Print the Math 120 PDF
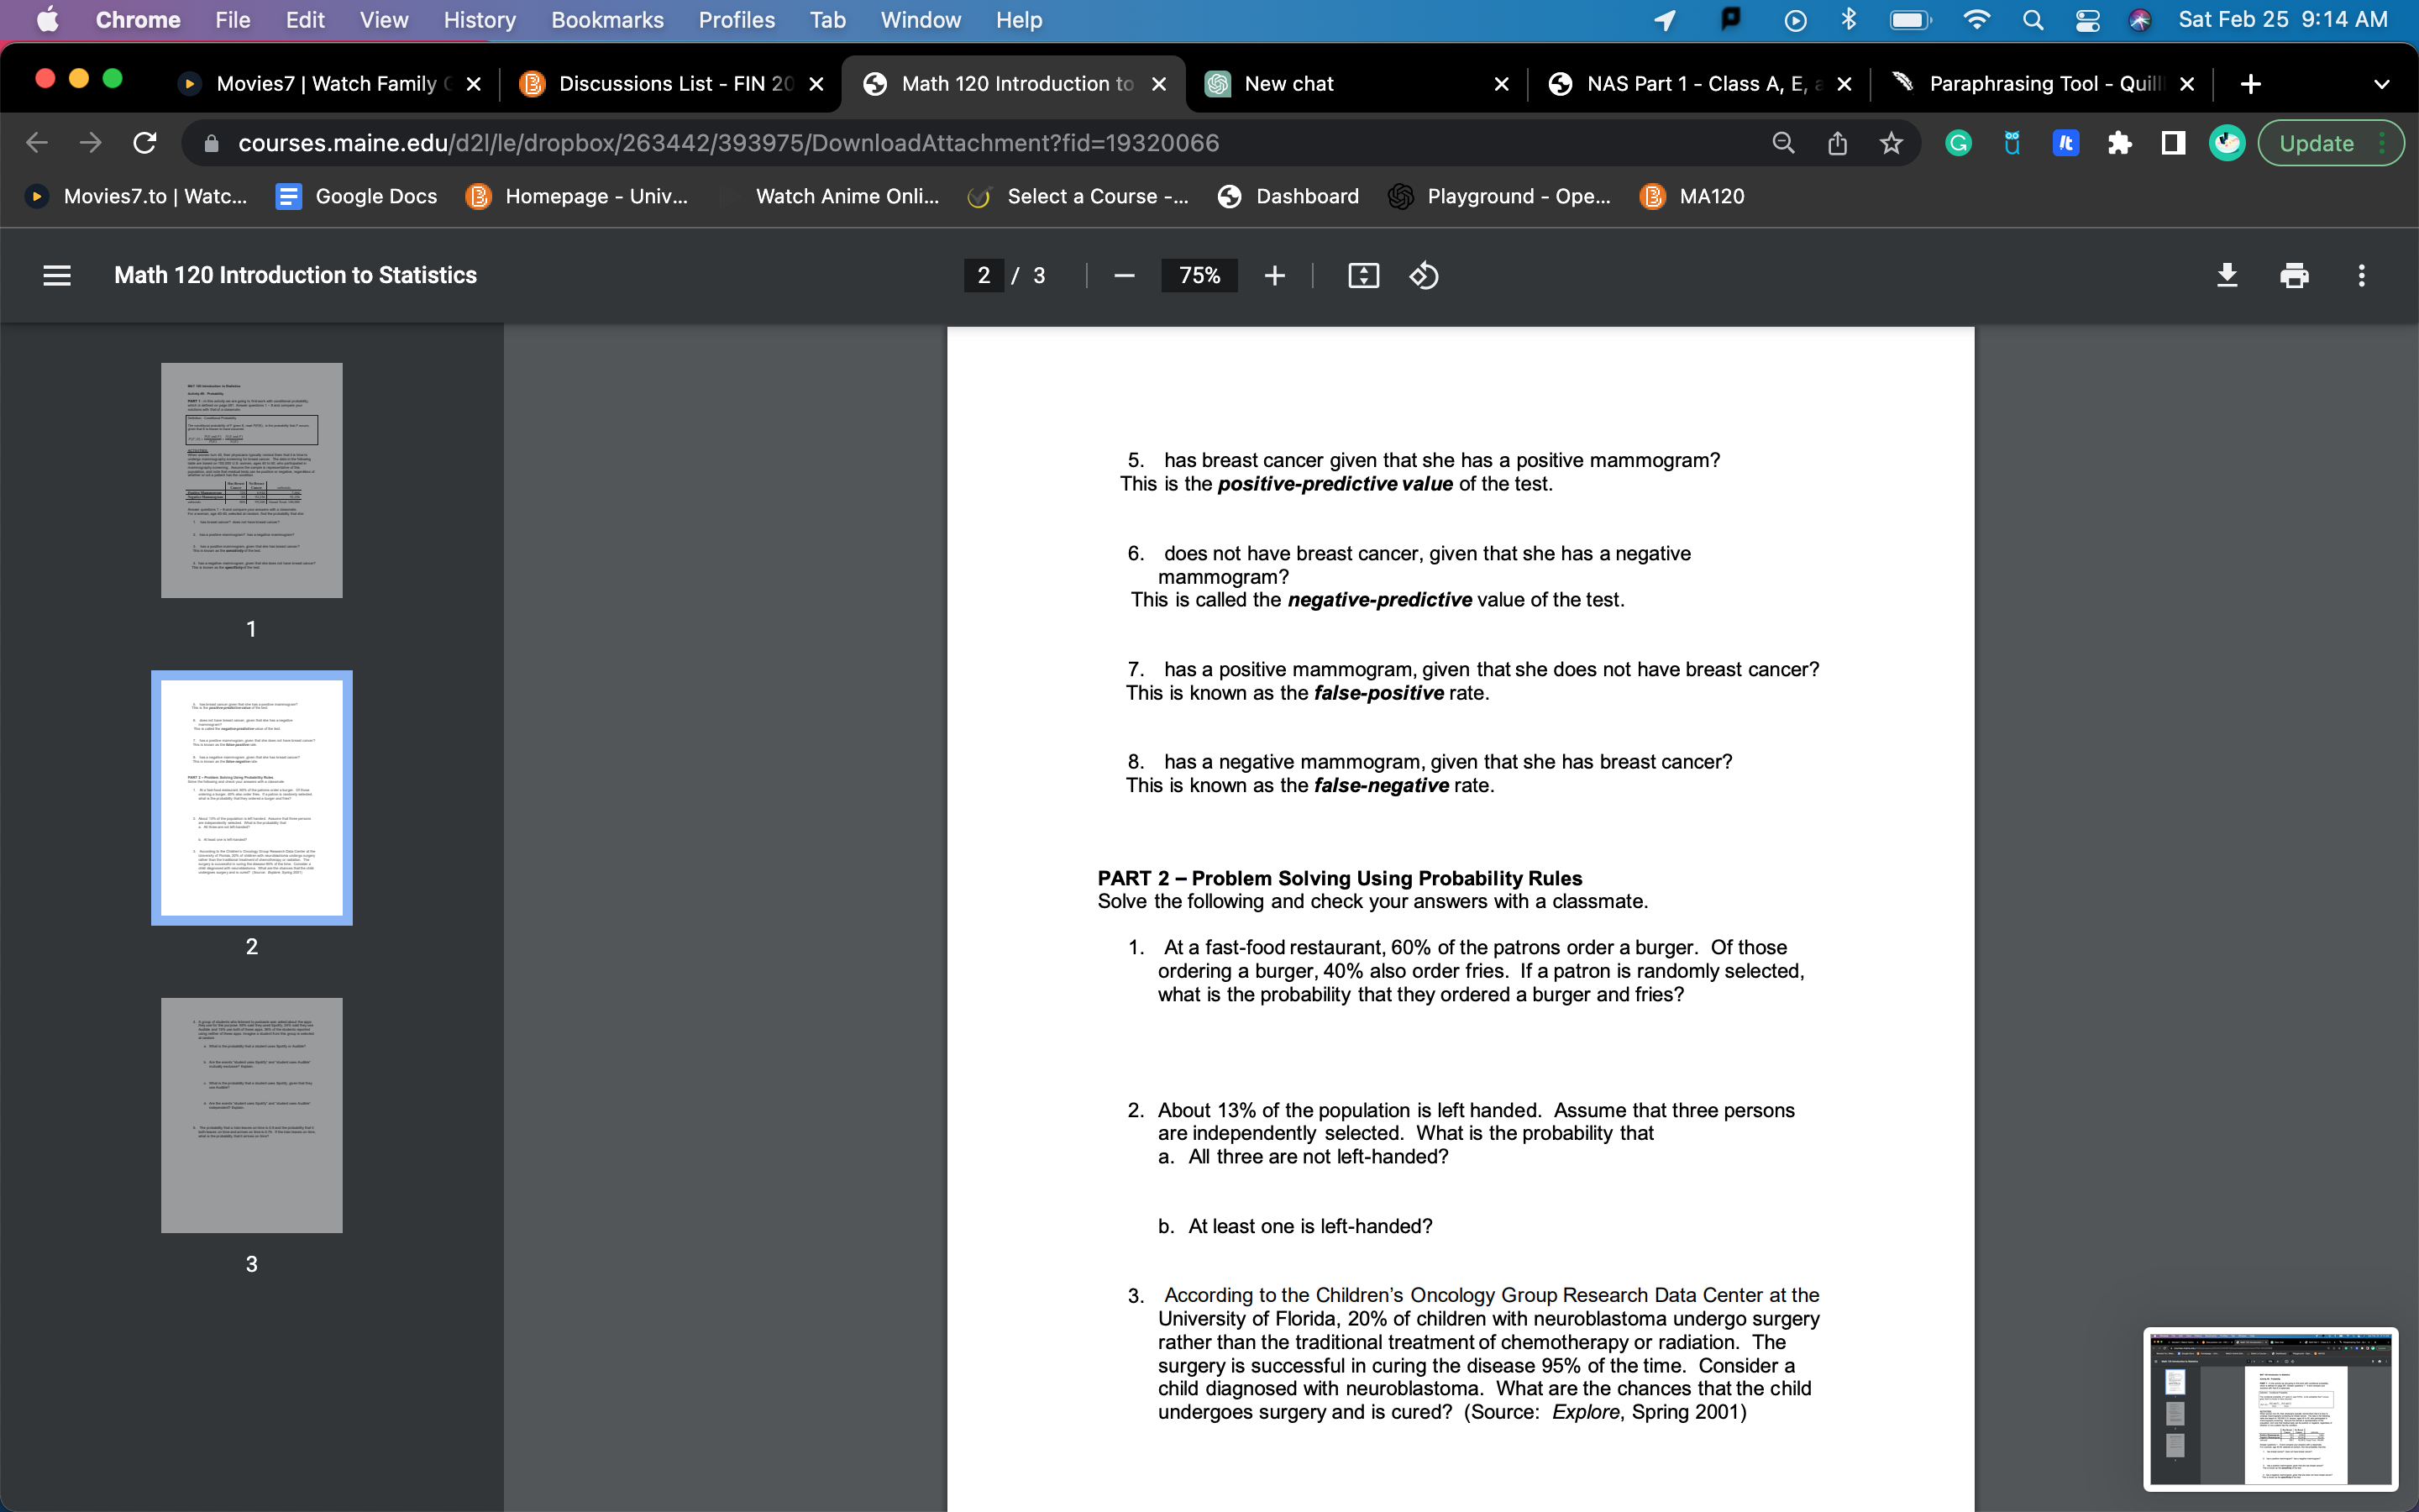2419x1512 pixels. click(2294, 275)
